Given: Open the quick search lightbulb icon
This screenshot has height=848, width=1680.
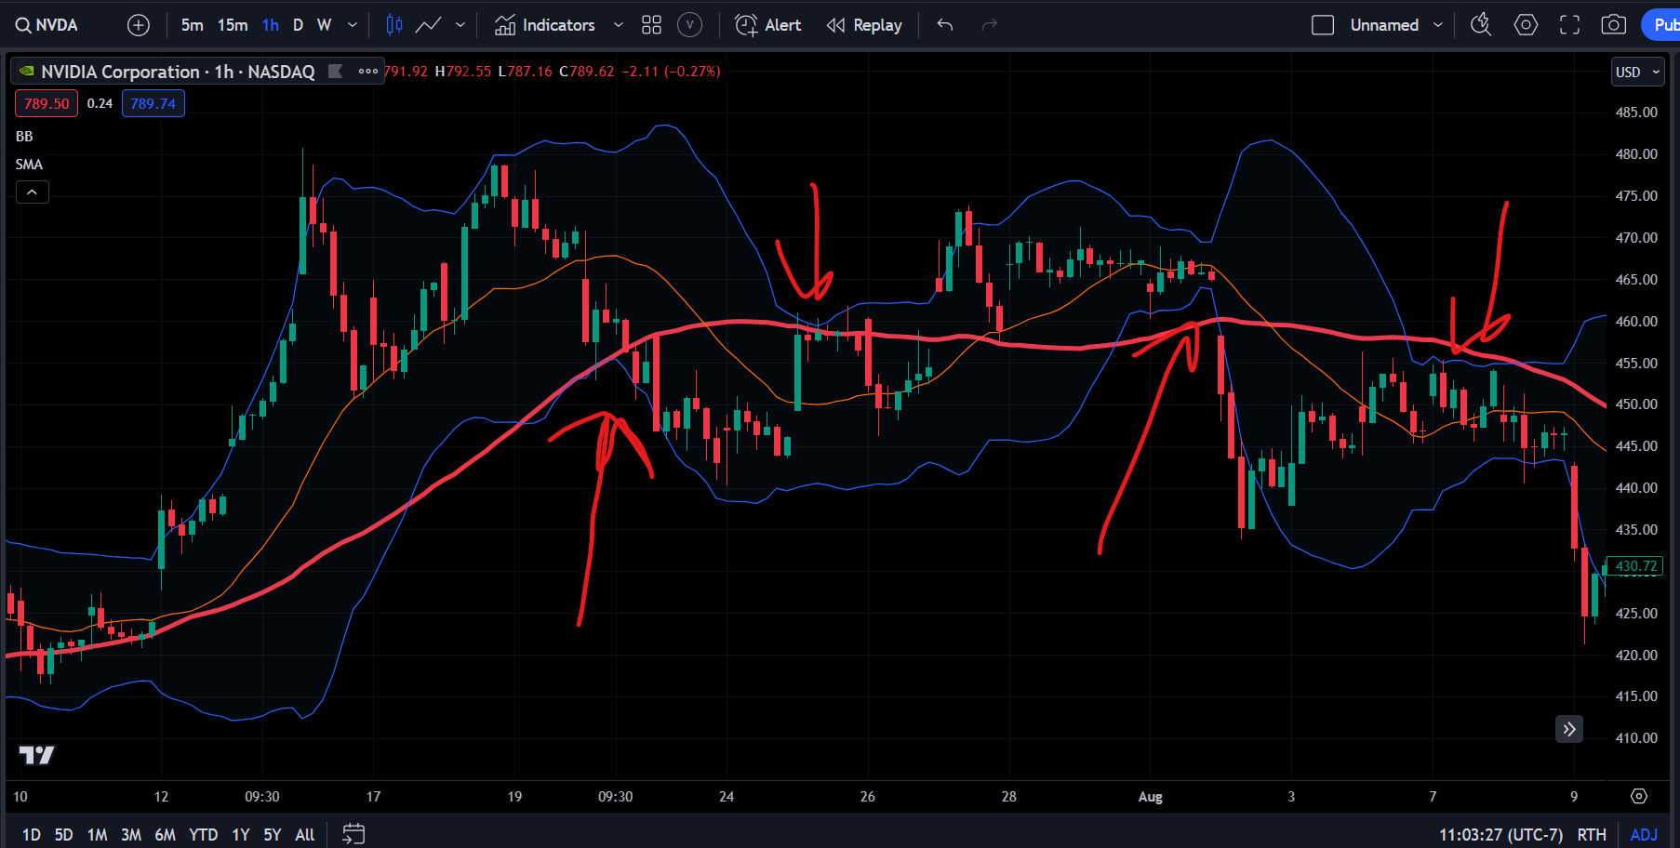Looking at the screenshot, I should click(x=1481, y=25).
